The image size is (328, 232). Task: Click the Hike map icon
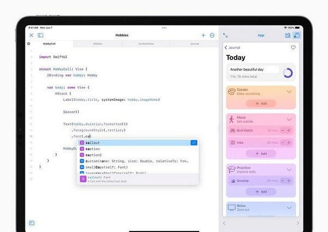tap(233, 143)
